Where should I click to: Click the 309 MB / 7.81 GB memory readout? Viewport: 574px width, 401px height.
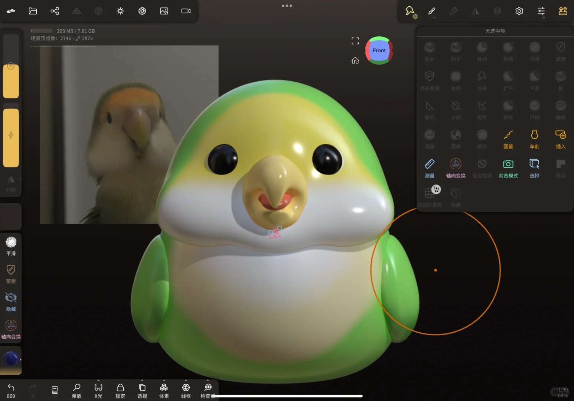click(76, 31)
